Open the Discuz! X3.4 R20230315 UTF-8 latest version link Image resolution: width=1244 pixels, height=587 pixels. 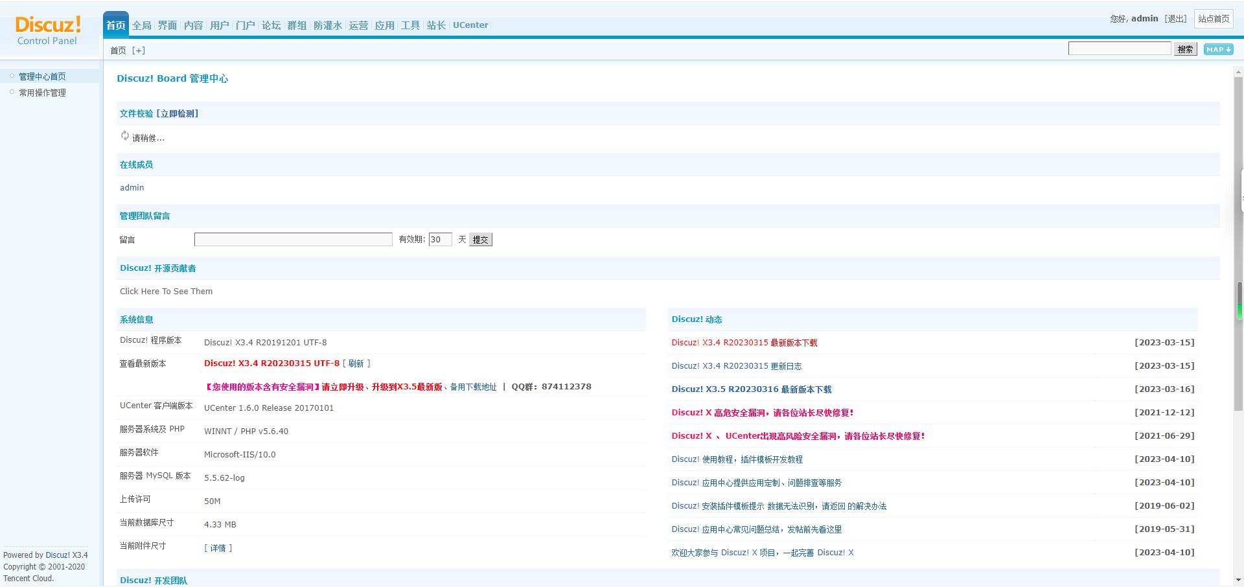(x=271, y=363)
